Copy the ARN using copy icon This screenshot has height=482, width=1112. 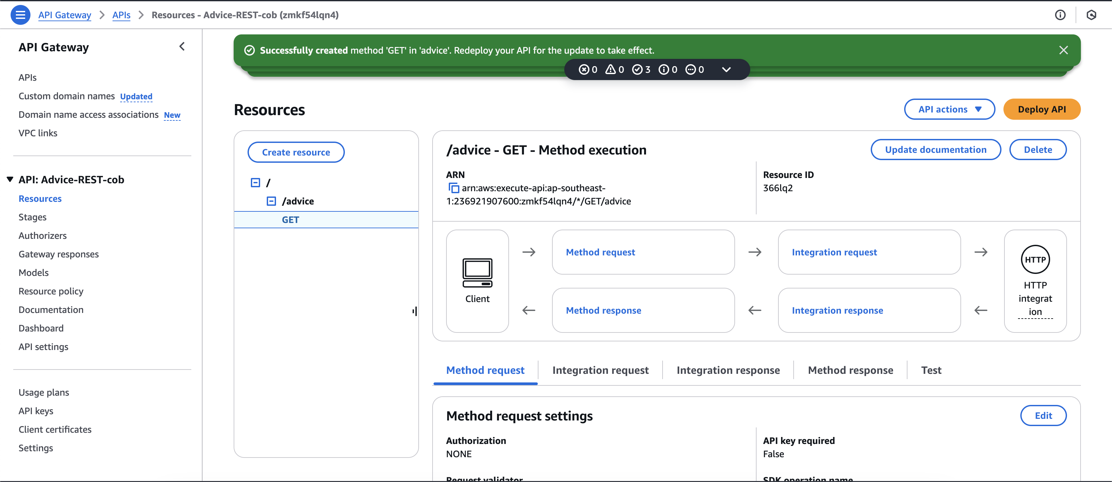pos(453,188)
